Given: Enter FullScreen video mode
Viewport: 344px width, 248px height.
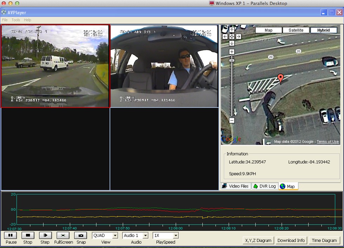Looking at the screenshot, I should coord(63,235).
